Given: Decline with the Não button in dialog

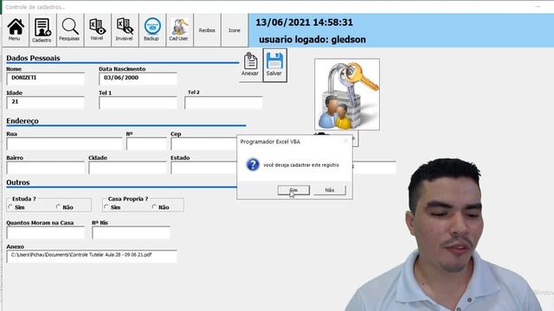Looking at the screenshot, I should tap(330, 190).
